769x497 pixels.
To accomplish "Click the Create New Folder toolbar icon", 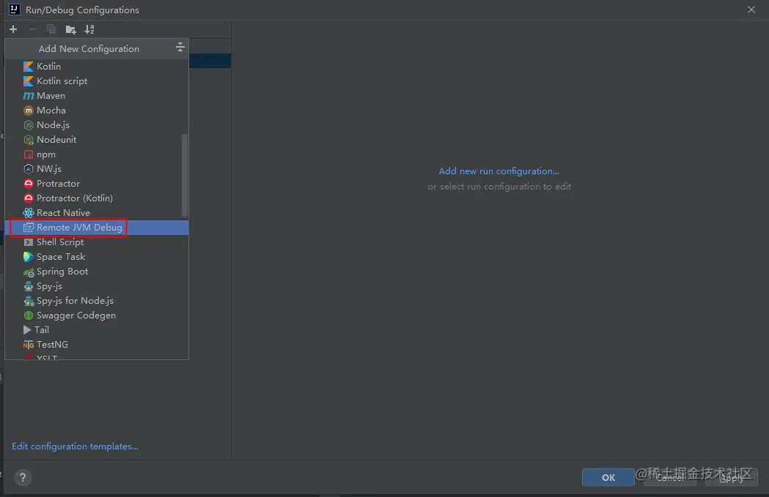I will click(70, 29).
